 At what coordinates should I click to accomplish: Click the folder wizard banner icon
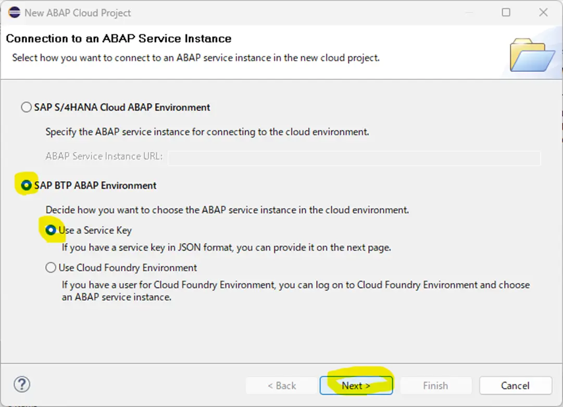pyautogui.click(x=532, y=55)
